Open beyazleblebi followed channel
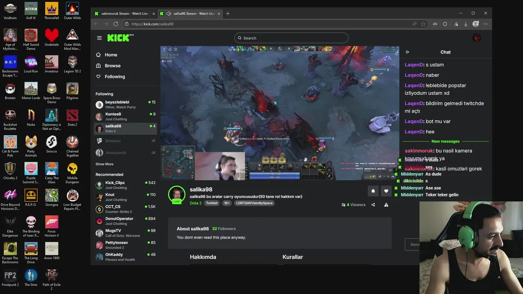 [x=125, y=105]
